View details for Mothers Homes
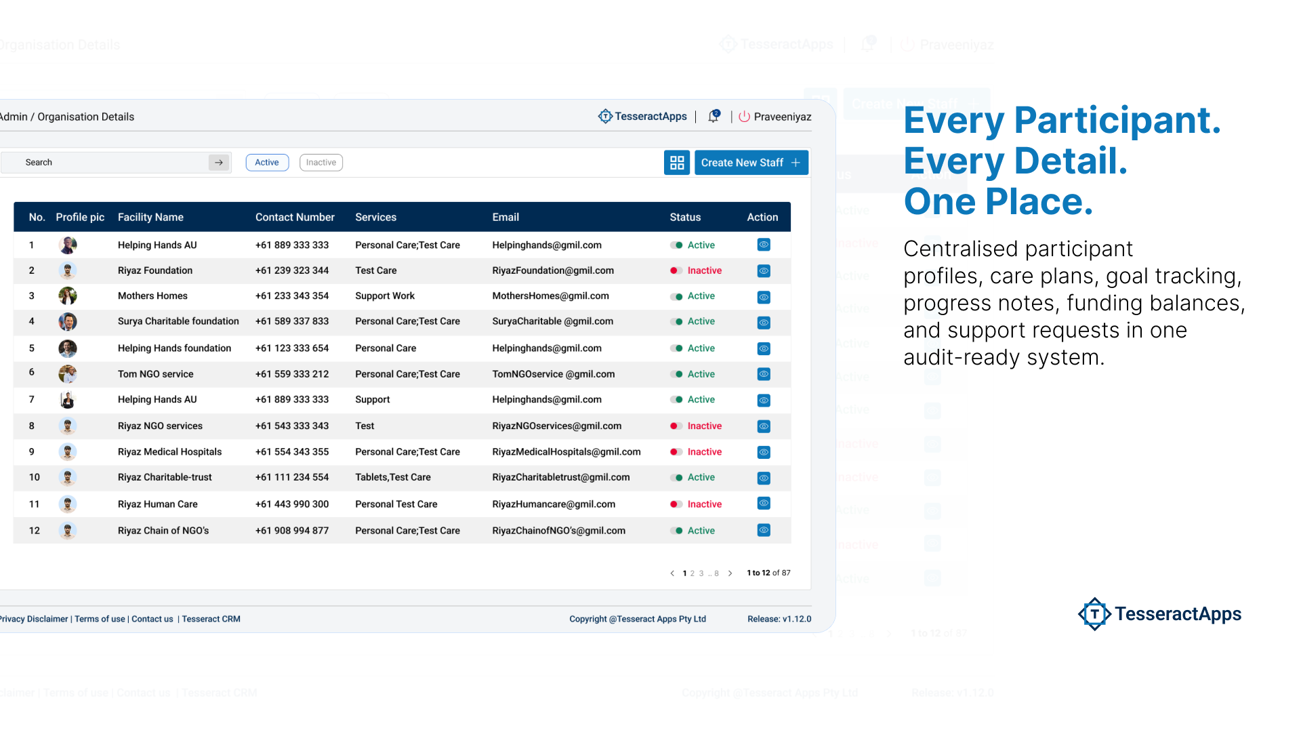 point(764,297)
